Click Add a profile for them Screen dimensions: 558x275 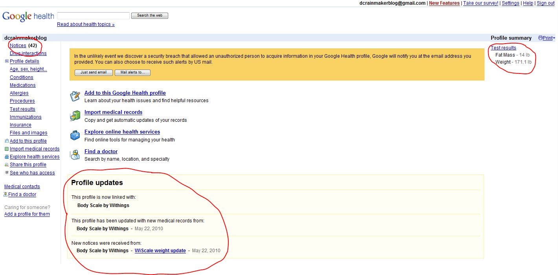pos(27,214)
